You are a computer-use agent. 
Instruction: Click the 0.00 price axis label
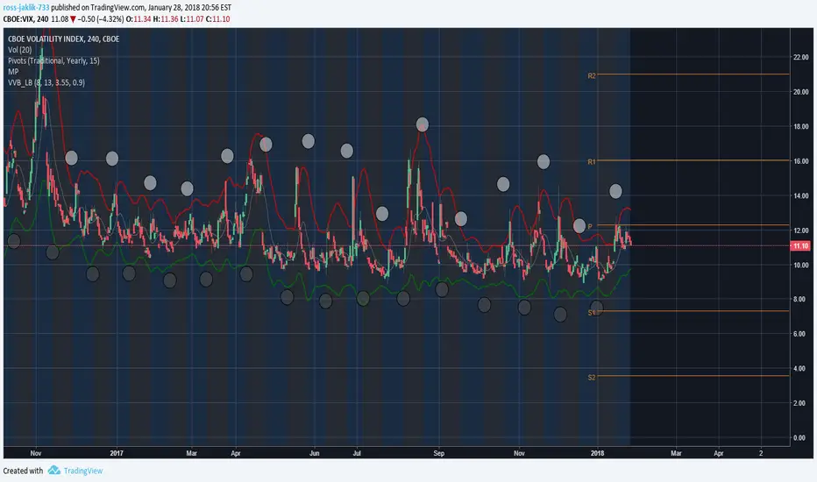(799, 437)
